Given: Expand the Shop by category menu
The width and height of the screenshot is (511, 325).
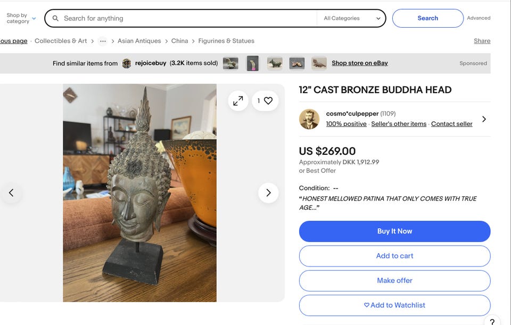Looking at the screenshot, I should (x=21, y=18).
